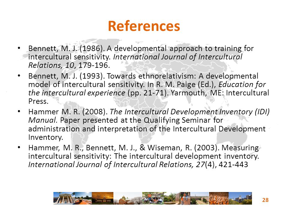Click the page range '179-196'
The width and height of the screenshot is (288, 216).
coord(94,65)
